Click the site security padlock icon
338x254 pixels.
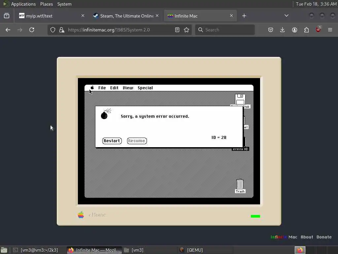tap(62, 30)
